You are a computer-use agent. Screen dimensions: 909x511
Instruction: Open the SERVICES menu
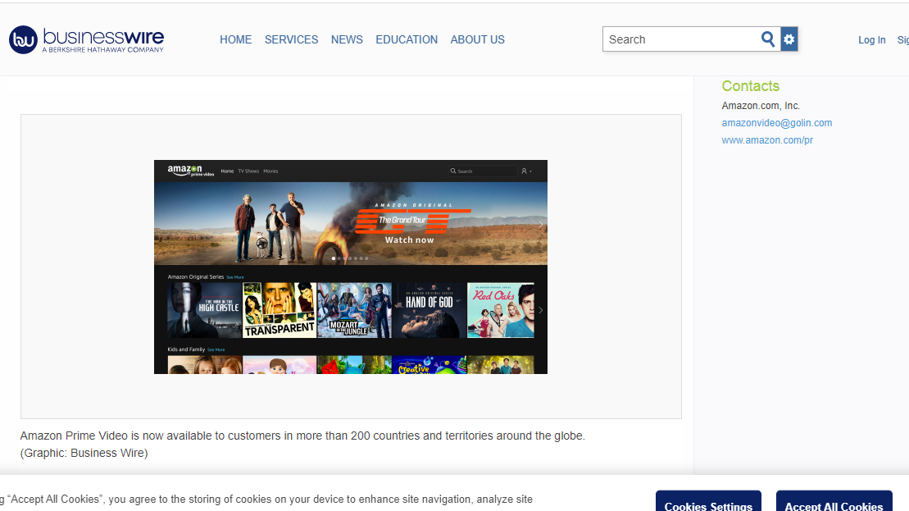pos(291,39)
